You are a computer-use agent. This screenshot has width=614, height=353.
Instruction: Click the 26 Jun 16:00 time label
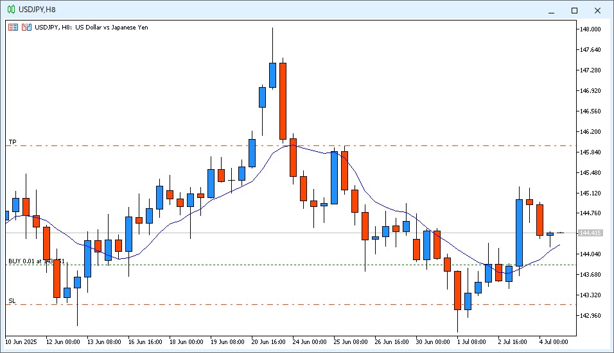(392, 342)
